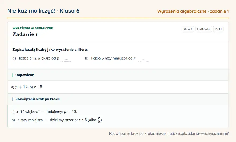The width and height of the screenshot is (236, 142).
Task: Click the text 'liczba o 12 większa od p'
Action: [39, 58]
